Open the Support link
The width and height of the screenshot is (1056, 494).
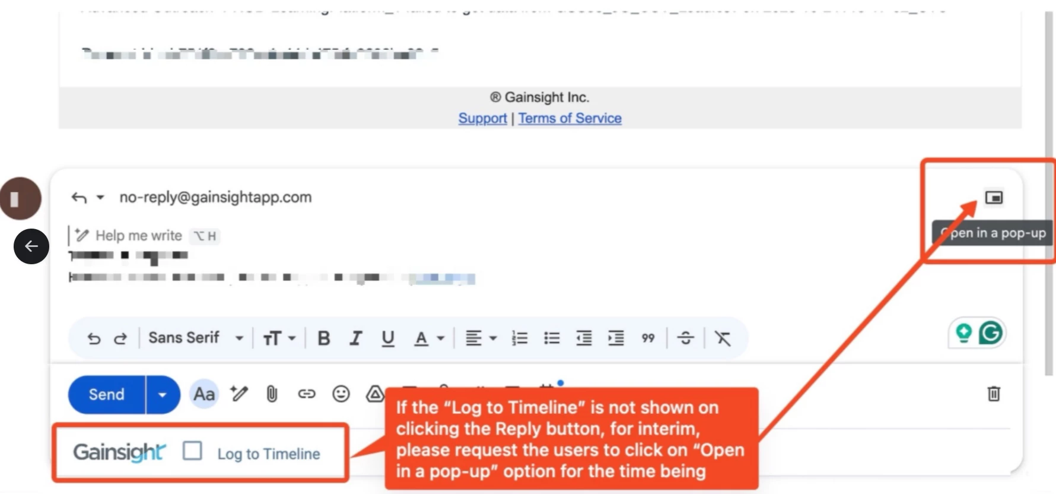482,118
